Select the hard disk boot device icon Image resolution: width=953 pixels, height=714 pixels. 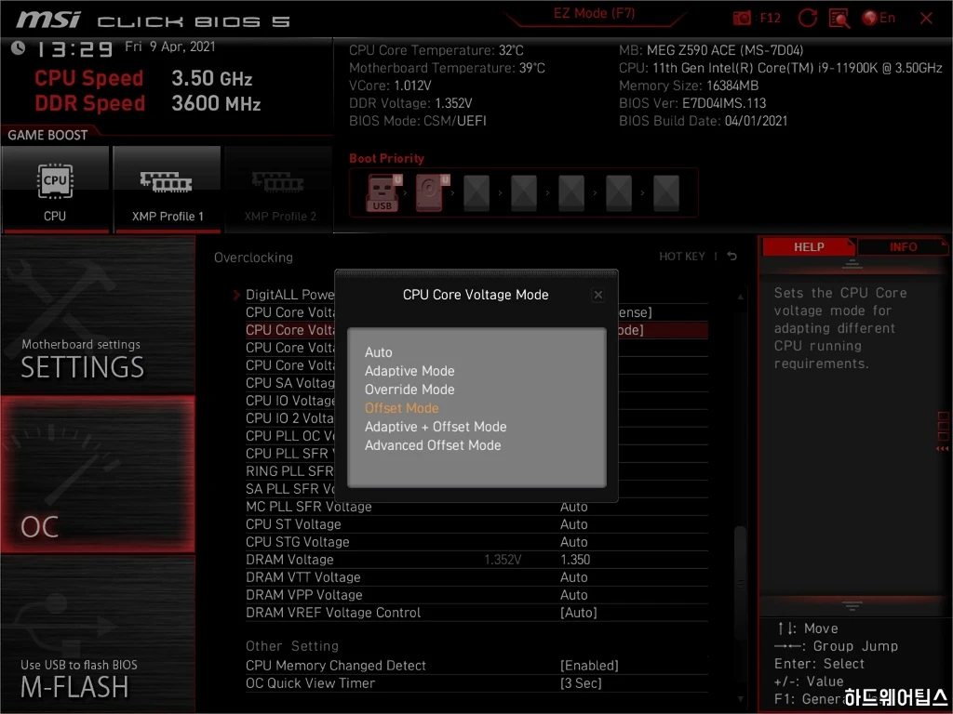tap(432, 192)
